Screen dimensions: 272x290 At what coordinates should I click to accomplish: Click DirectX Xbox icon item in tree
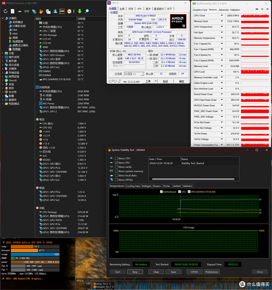(x=11, y=81)
